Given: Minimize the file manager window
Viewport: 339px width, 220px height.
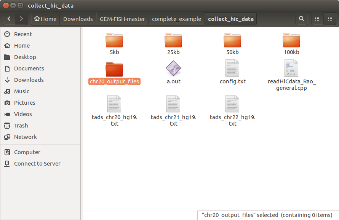Looking at the screenshot, I should coord(13,5).
